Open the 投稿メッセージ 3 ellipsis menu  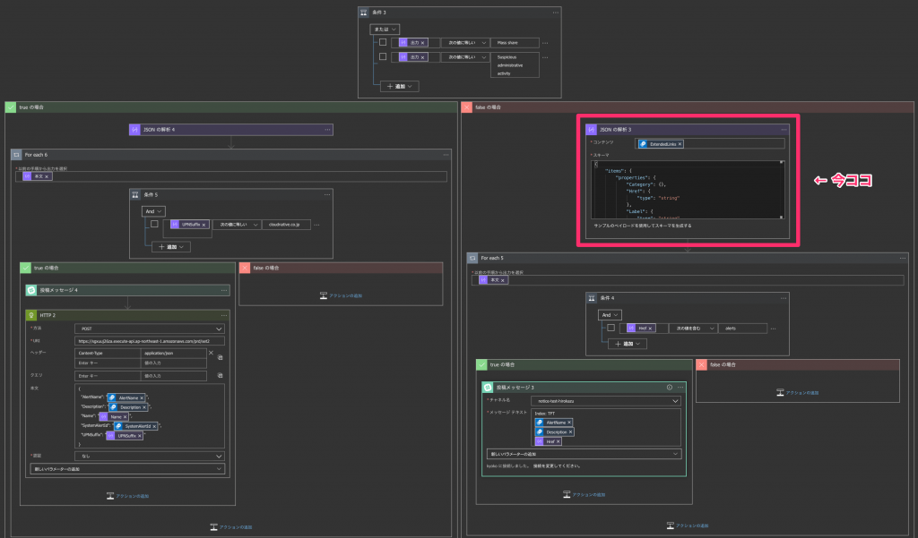click(x=680, y=387)
